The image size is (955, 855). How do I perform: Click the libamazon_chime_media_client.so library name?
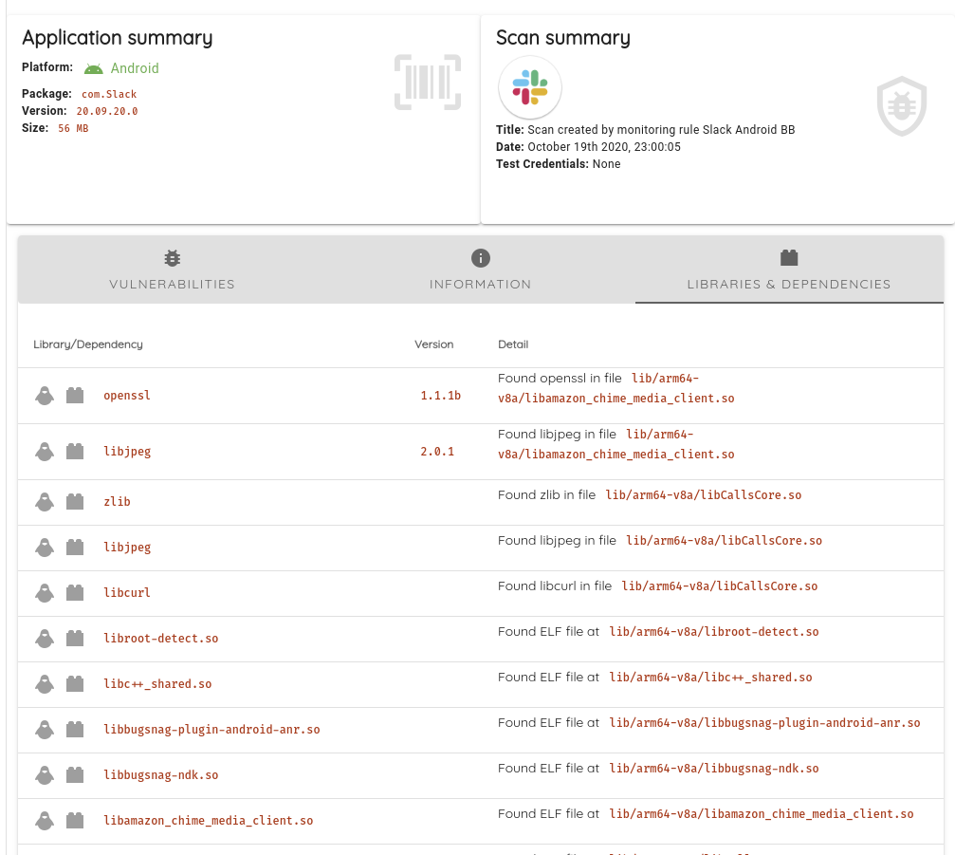pyautogui.click(x=209, y=821)
